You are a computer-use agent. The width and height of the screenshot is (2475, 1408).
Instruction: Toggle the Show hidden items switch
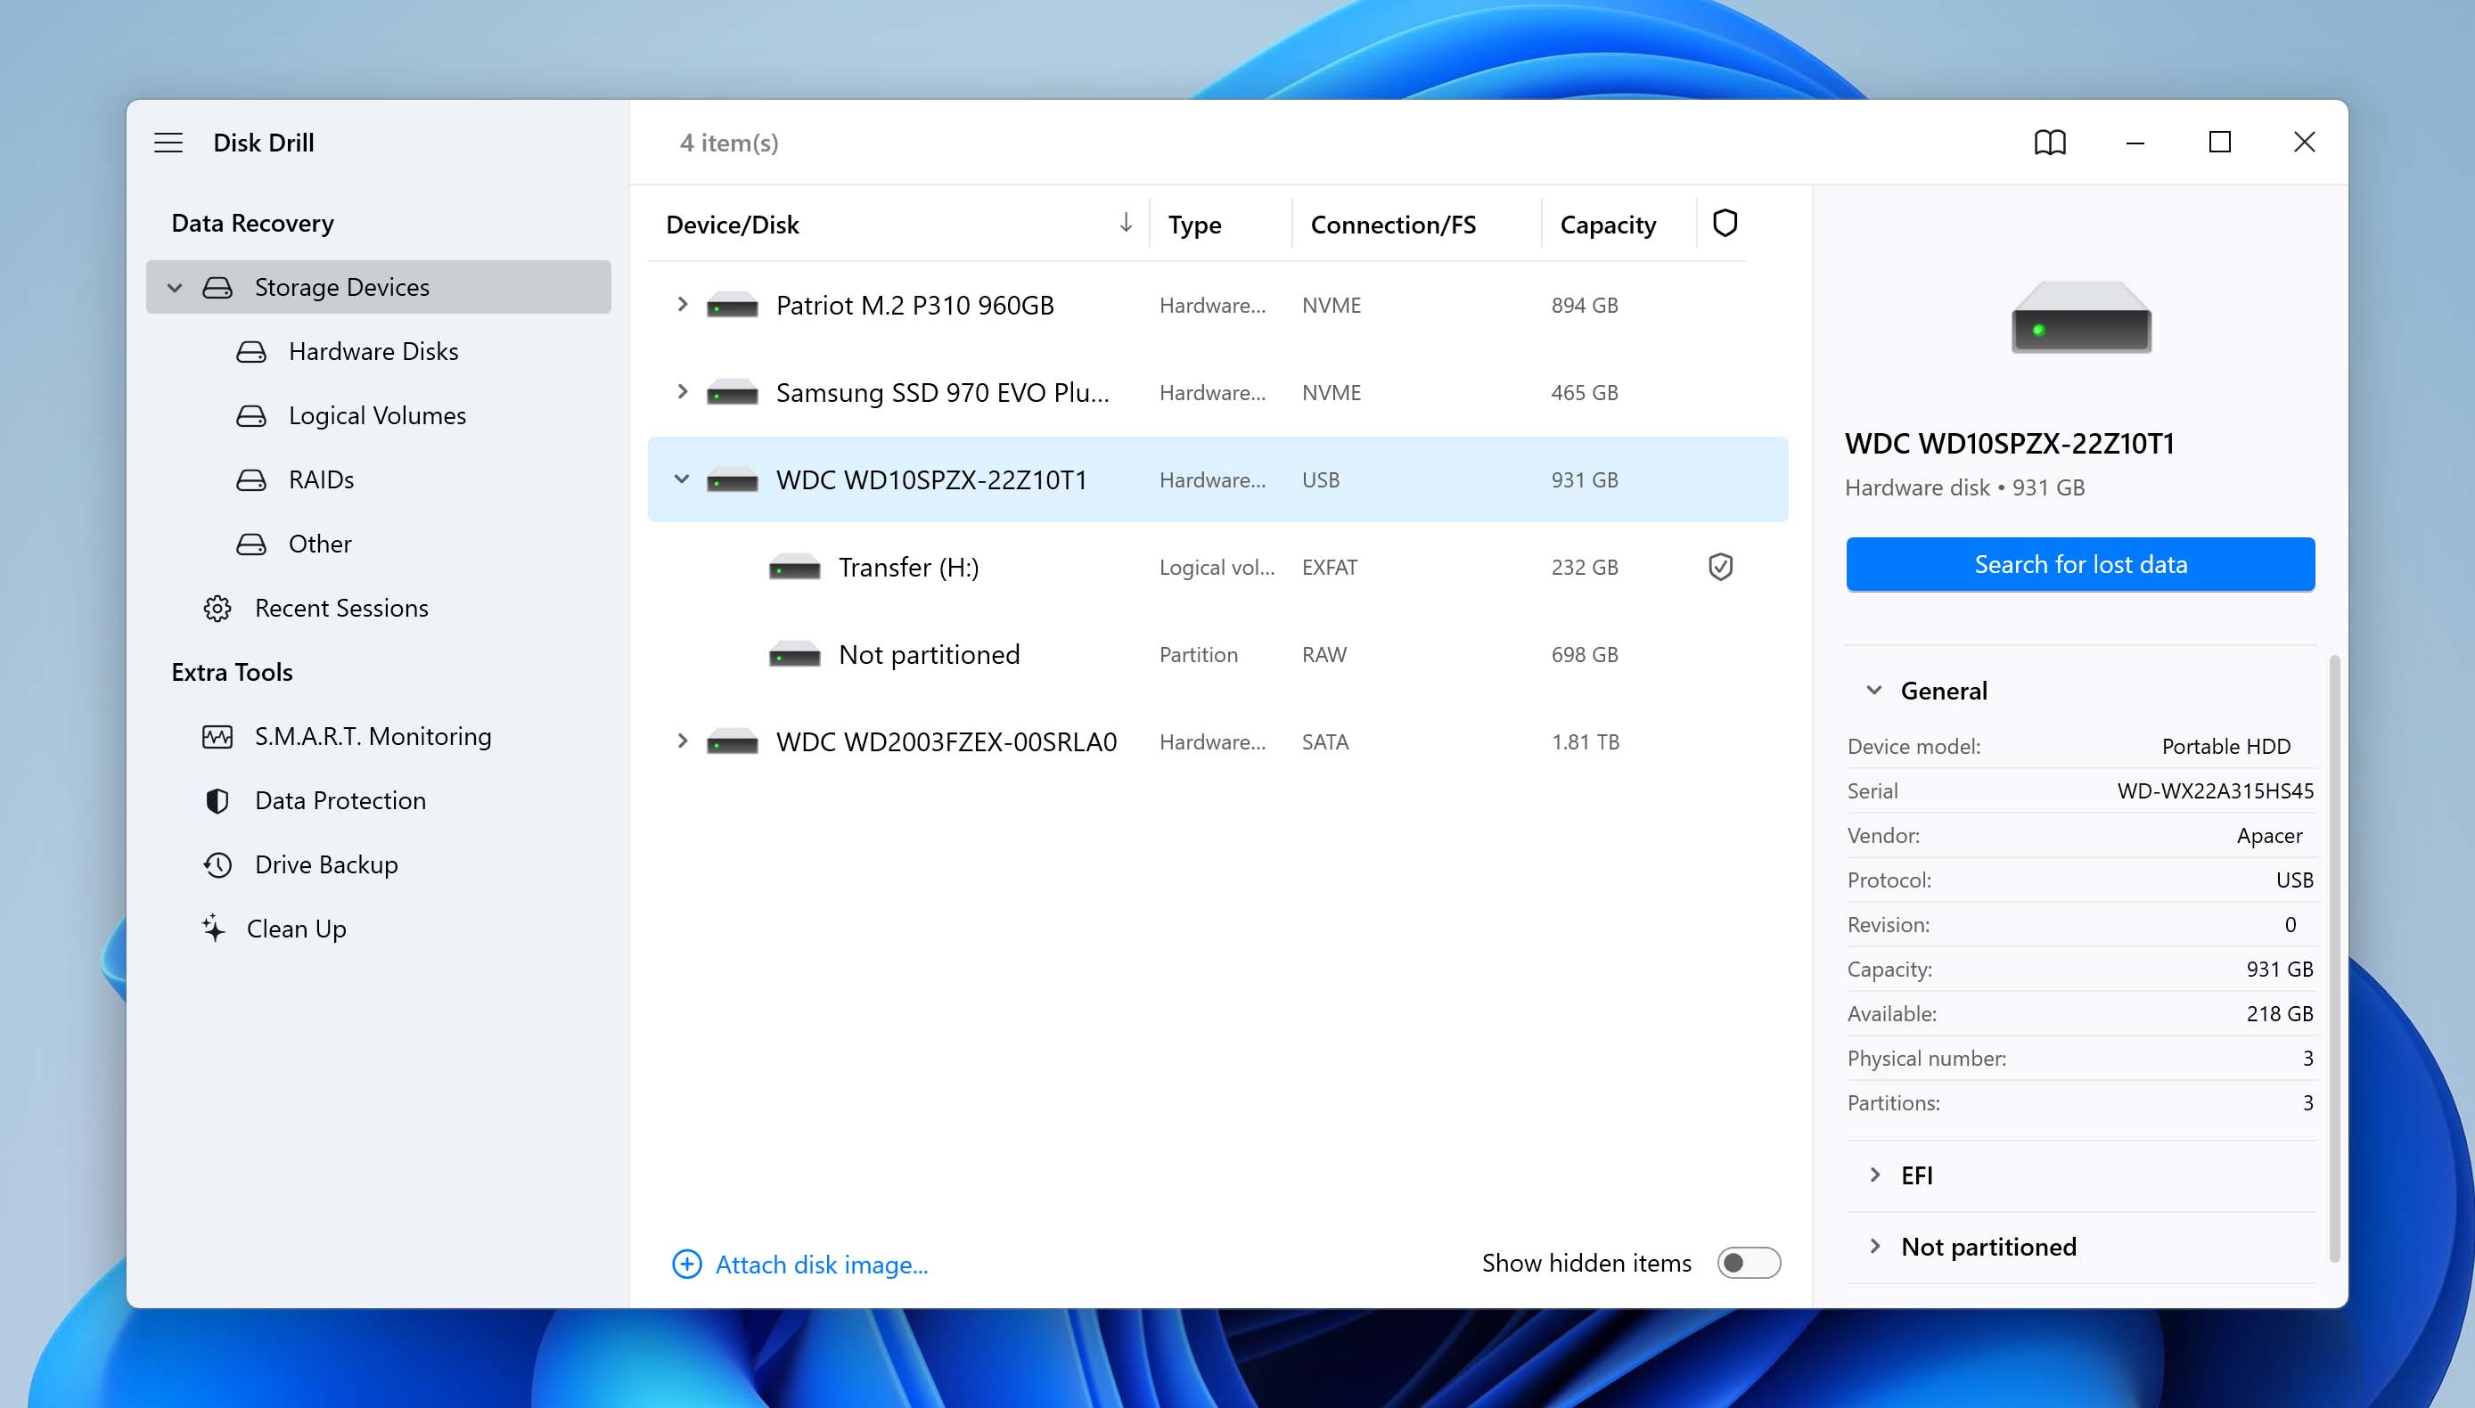(1748, 1262)
